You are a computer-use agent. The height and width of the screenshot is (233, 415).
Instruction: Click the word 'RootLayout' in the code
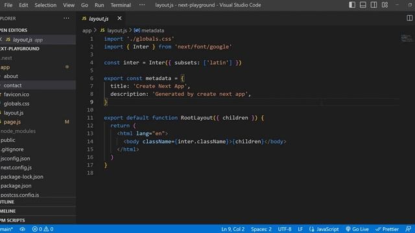tap(196, 118)
